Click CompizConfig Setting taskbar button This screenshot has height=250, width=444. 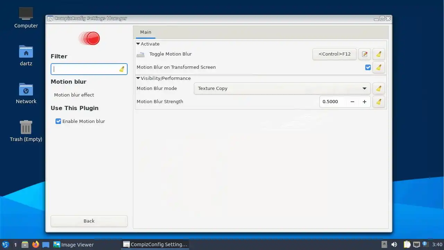[155, 244]
